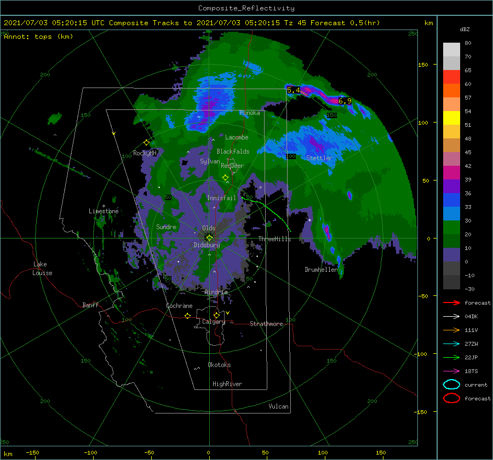Click the yellow diamond marker below Cochrane
This screenshot has height=460, width=493.
pyautogui.click(x=188, y=316)
